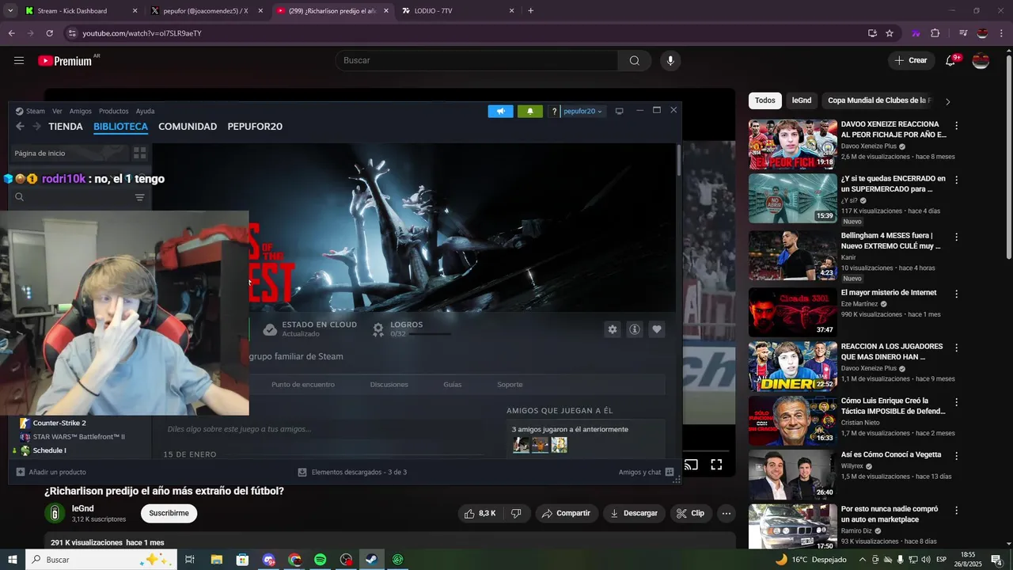Screen dimensions: 1013x570
Task: Go forward in Steam navigation
Action: 36,127
